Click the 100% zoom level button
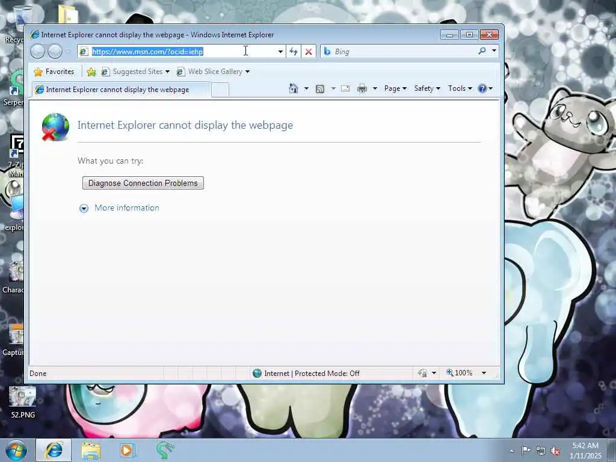This screenshot has width=616, height=462. 459,372
